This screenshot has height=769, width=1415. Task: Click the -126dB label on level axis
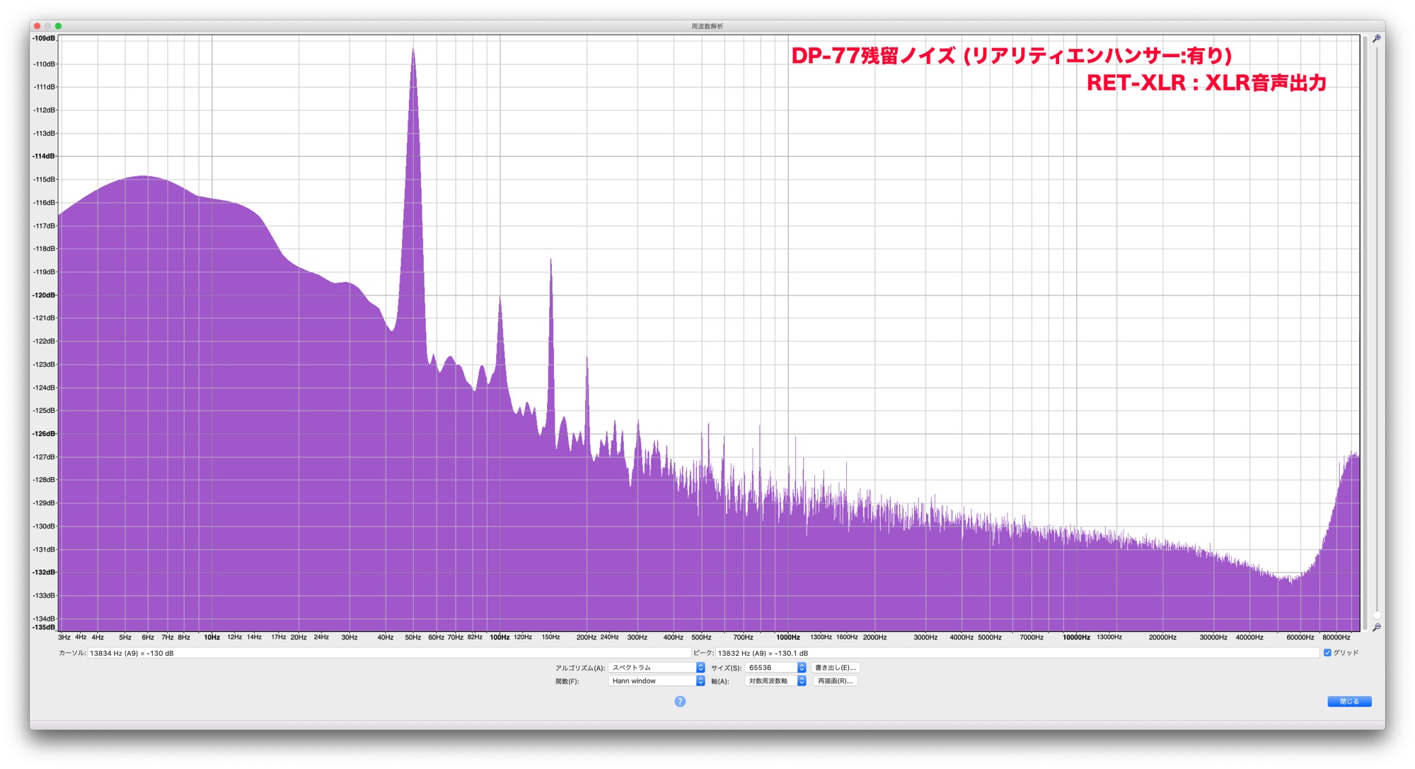click(x=44, y=434)
